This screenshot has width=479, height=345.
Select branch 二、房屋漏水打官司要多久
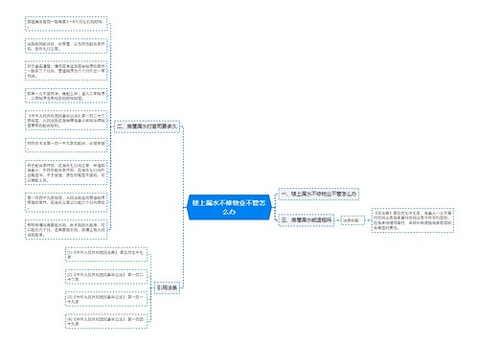coord(147,126)
